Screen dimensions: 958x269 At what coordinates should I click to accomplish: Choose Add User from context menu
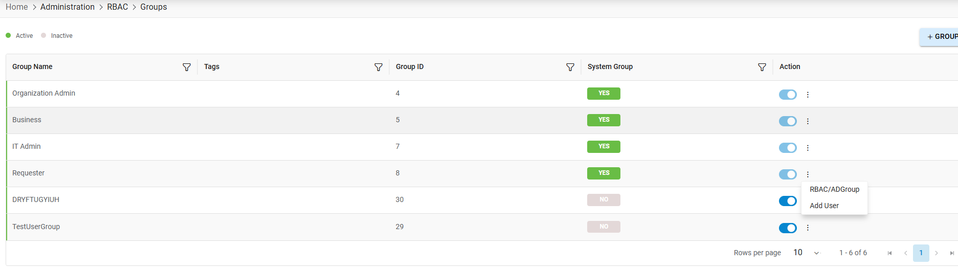(824, 206)
